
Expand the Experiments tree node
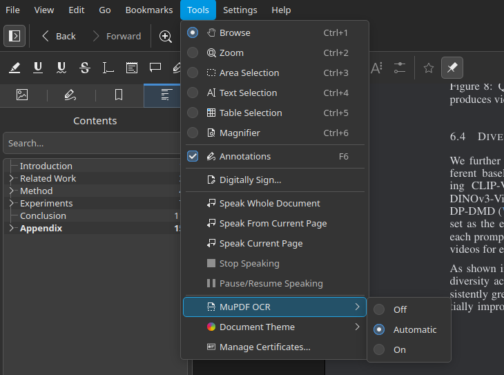[x=11, y=203]
